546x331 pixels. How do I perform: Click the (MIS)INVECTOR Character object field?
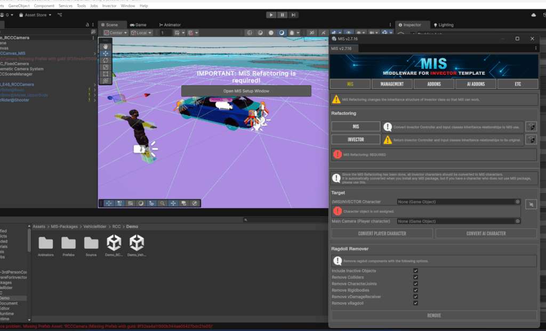[x=456, y=202]
